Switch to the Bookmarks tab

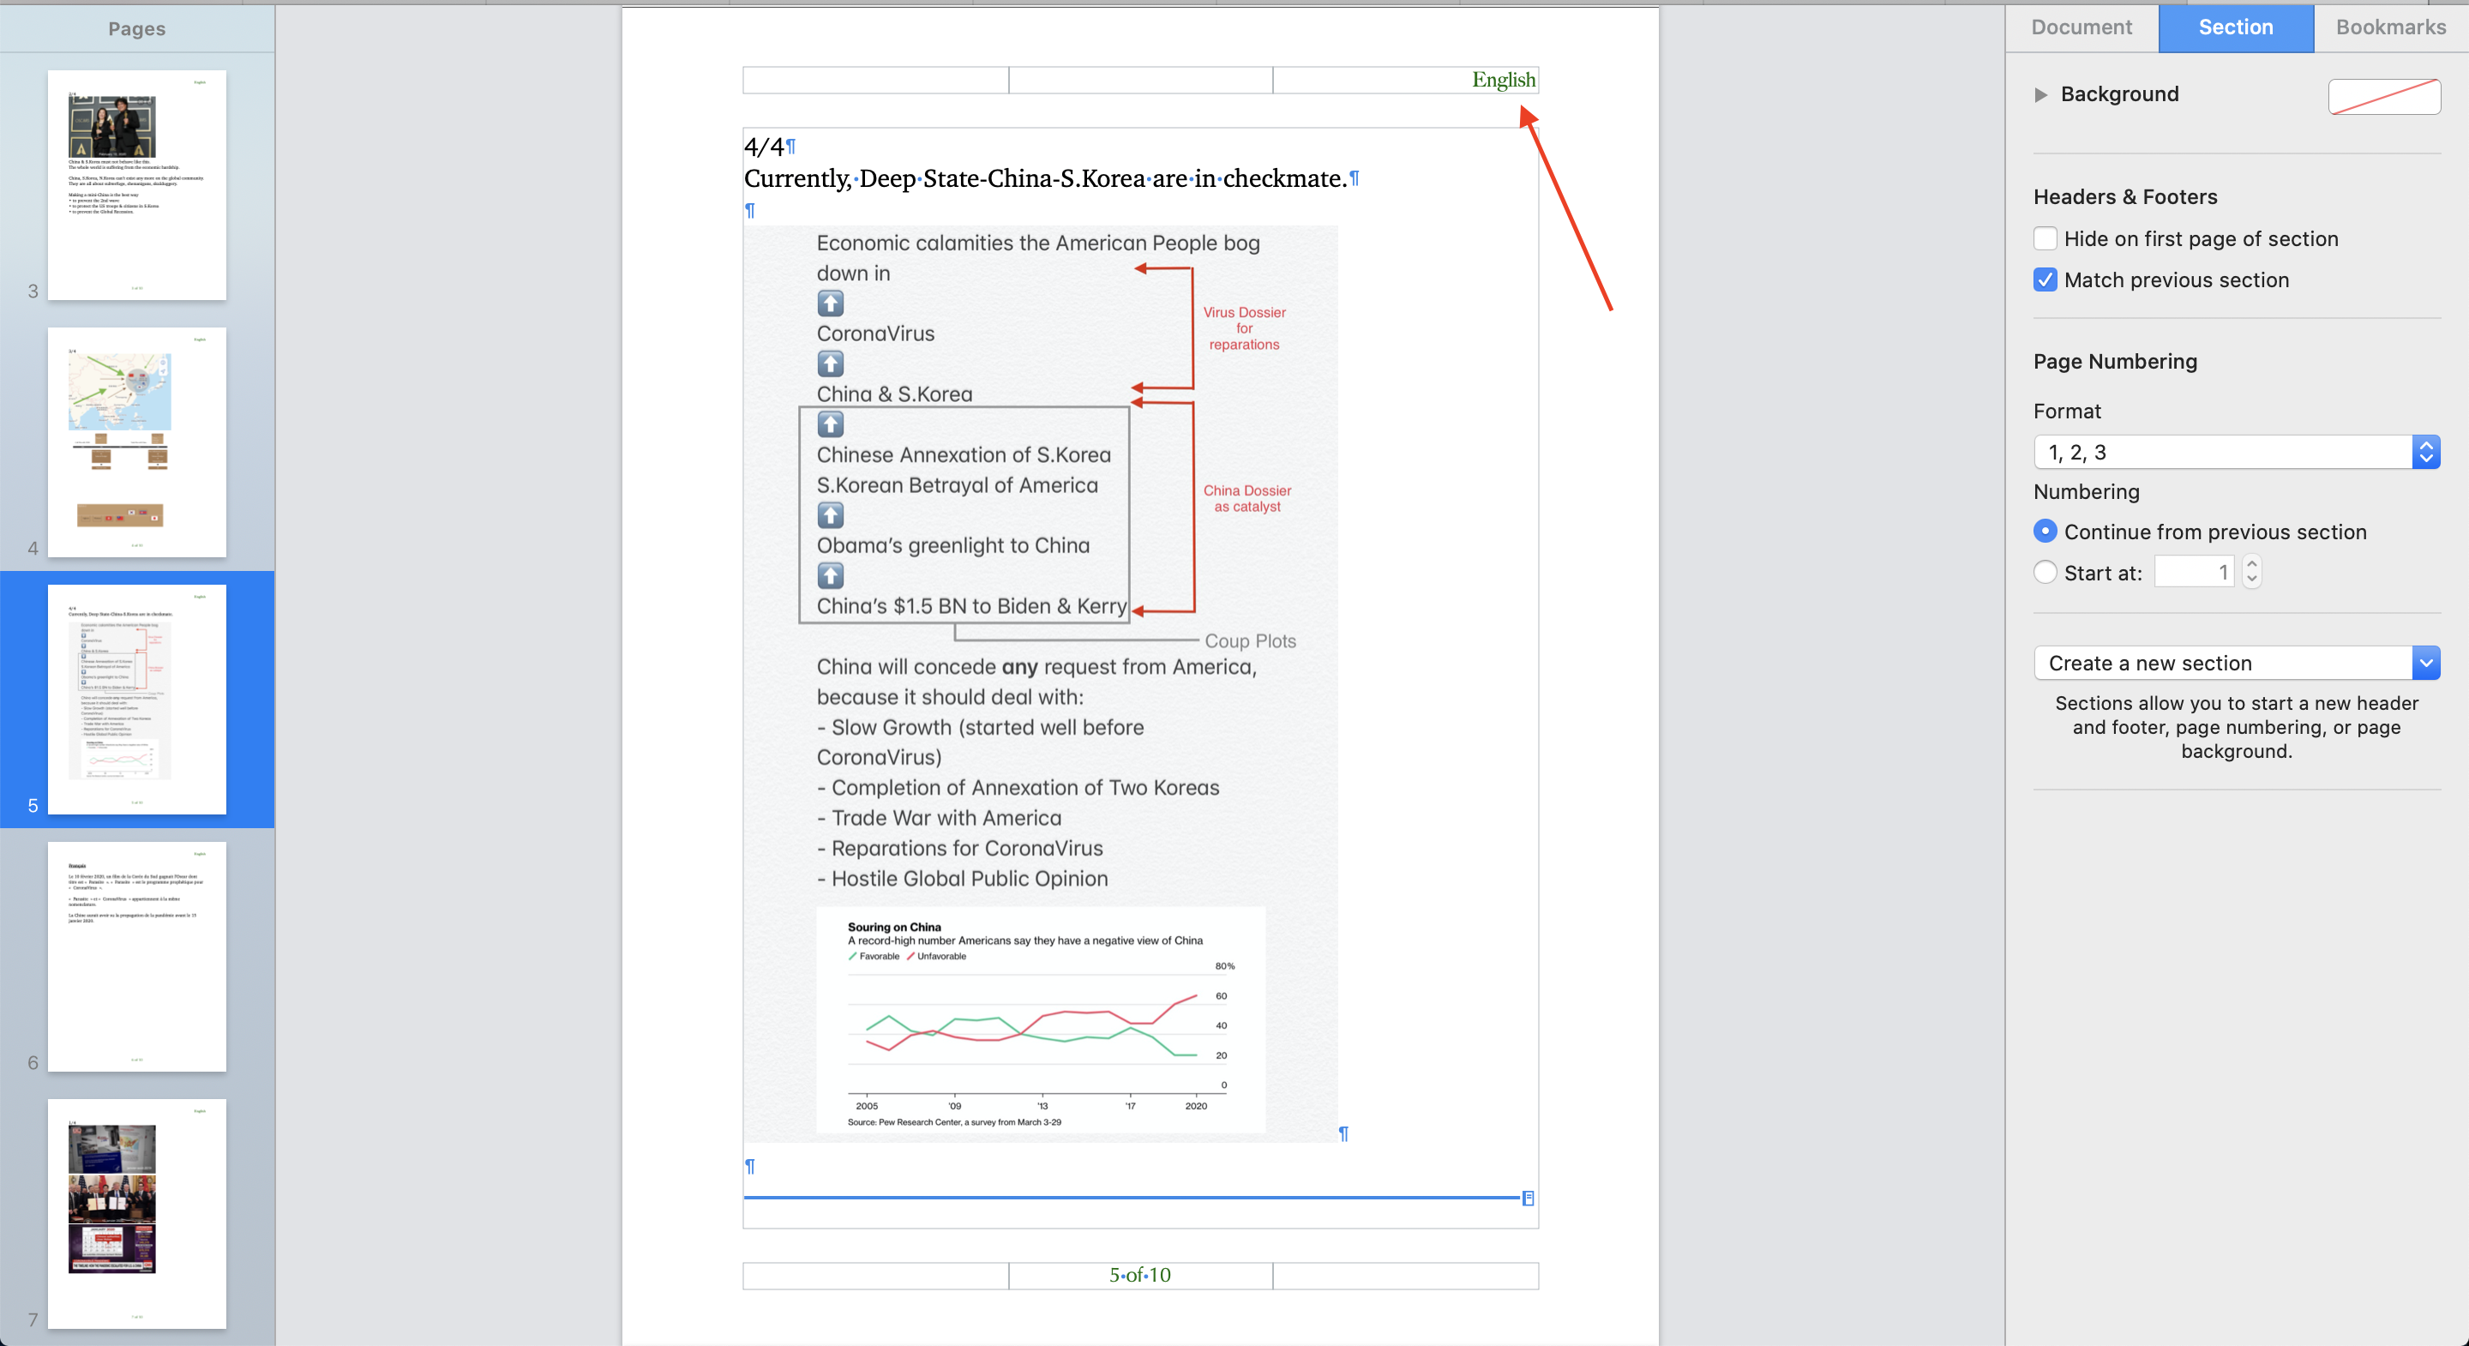point(2390,27)
